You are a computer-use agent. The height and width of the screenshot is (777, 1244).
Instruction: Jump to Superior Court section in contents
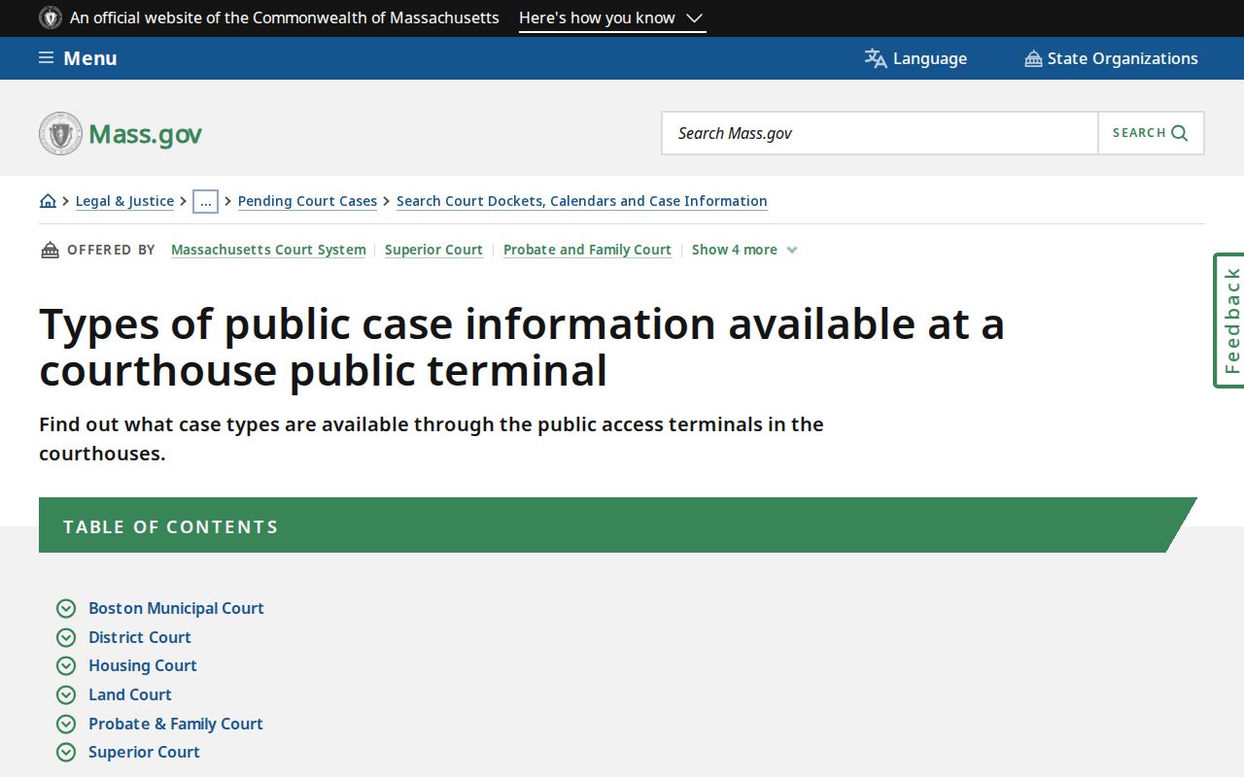144,752
